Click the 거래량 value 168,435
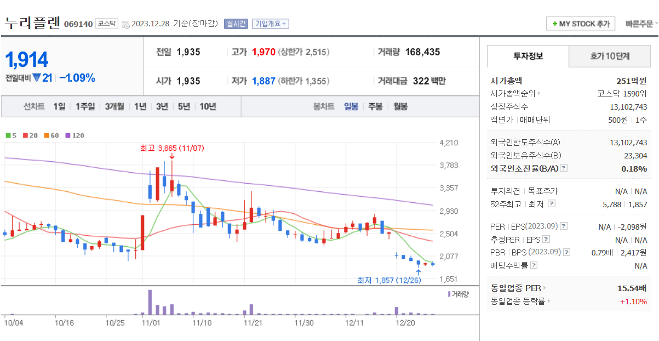The height and width of the screenshot is (341, 659). (422, 52)
